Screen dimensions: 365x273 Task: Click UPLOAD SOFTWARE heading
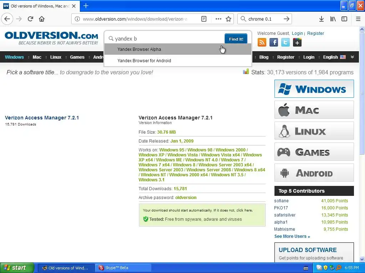pyautogui.click(x=308, y=250)
